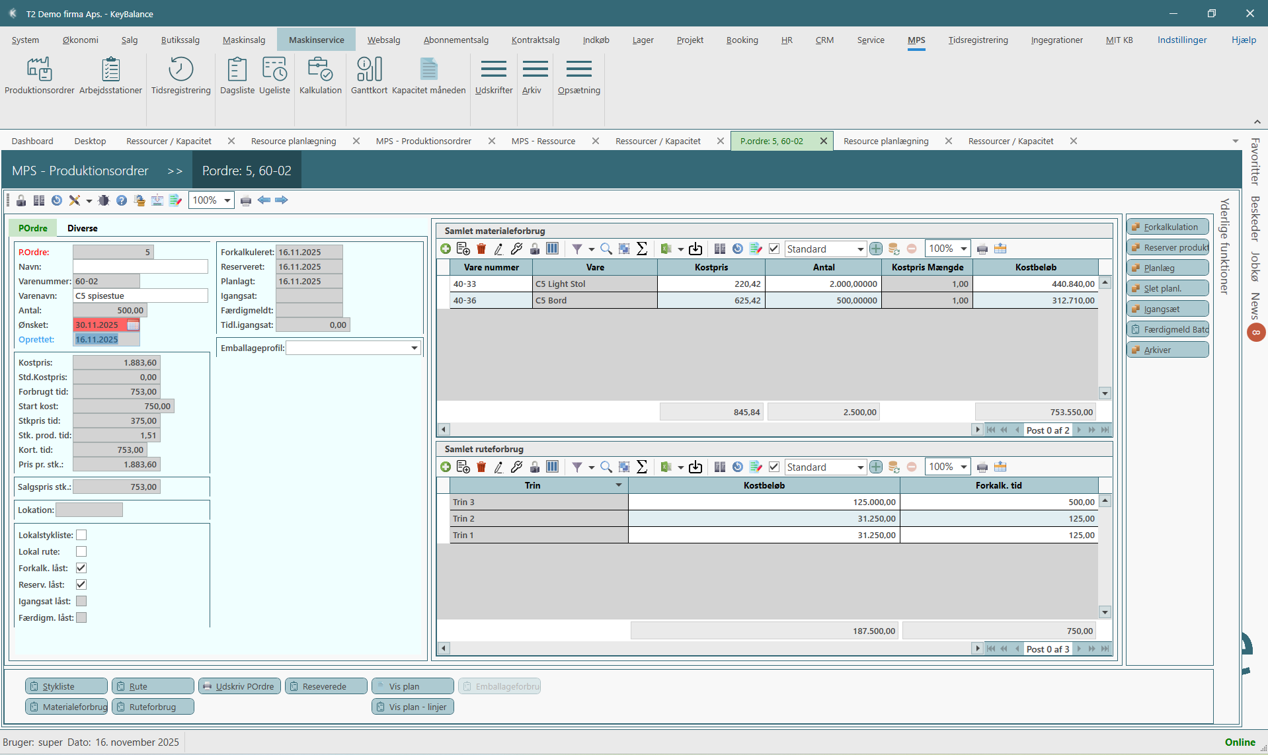Switch to the Diverse tab

[x=83, y=228]
